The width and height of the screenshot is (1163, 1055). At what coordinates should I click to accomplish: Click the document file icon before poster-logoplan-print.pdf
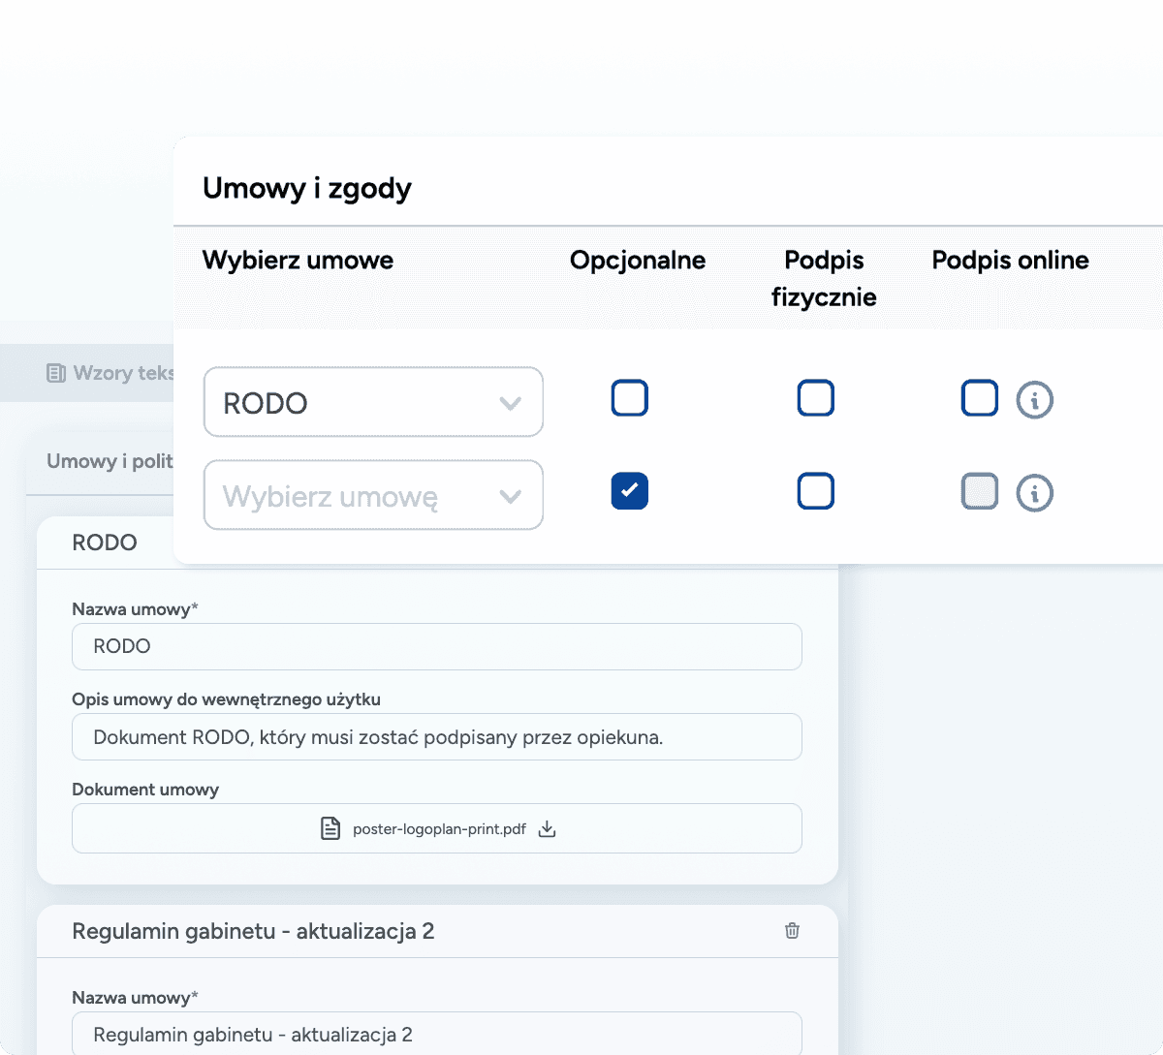[x=330, y=829]
